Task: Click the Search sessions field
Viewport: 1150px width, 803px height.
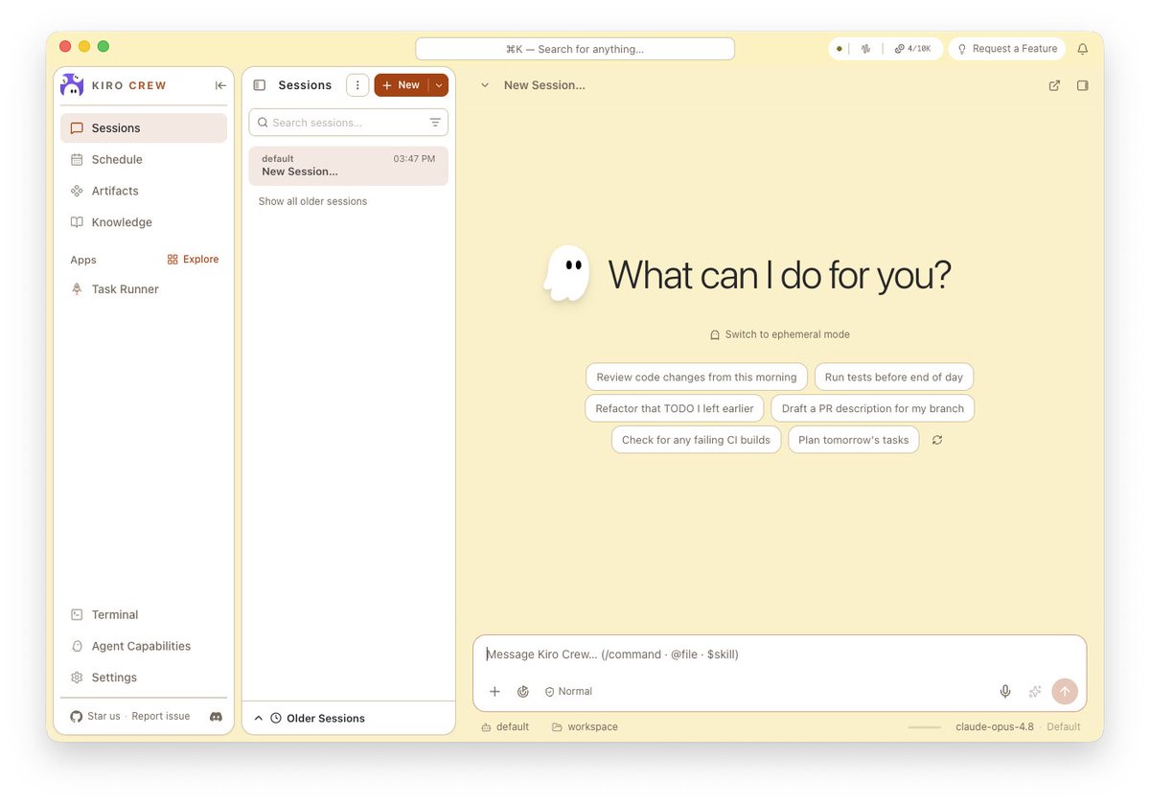Action: pyautogui.click(x=349, y=123)
